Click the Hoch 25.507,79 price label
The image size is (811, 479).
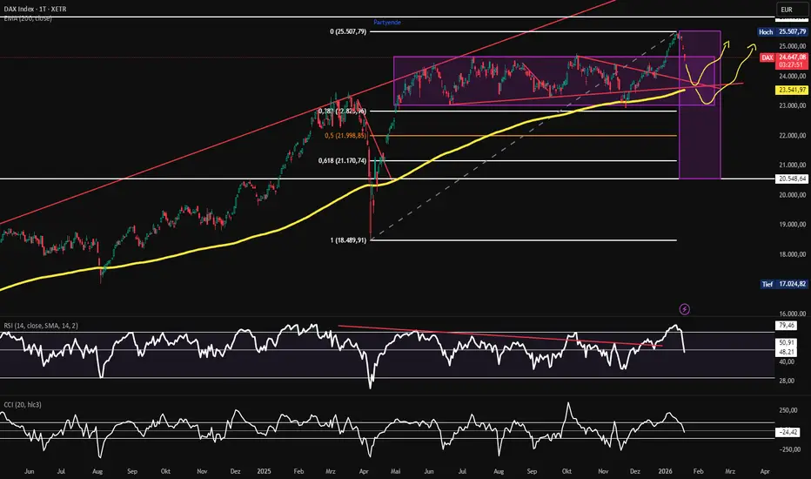[782, 31]
